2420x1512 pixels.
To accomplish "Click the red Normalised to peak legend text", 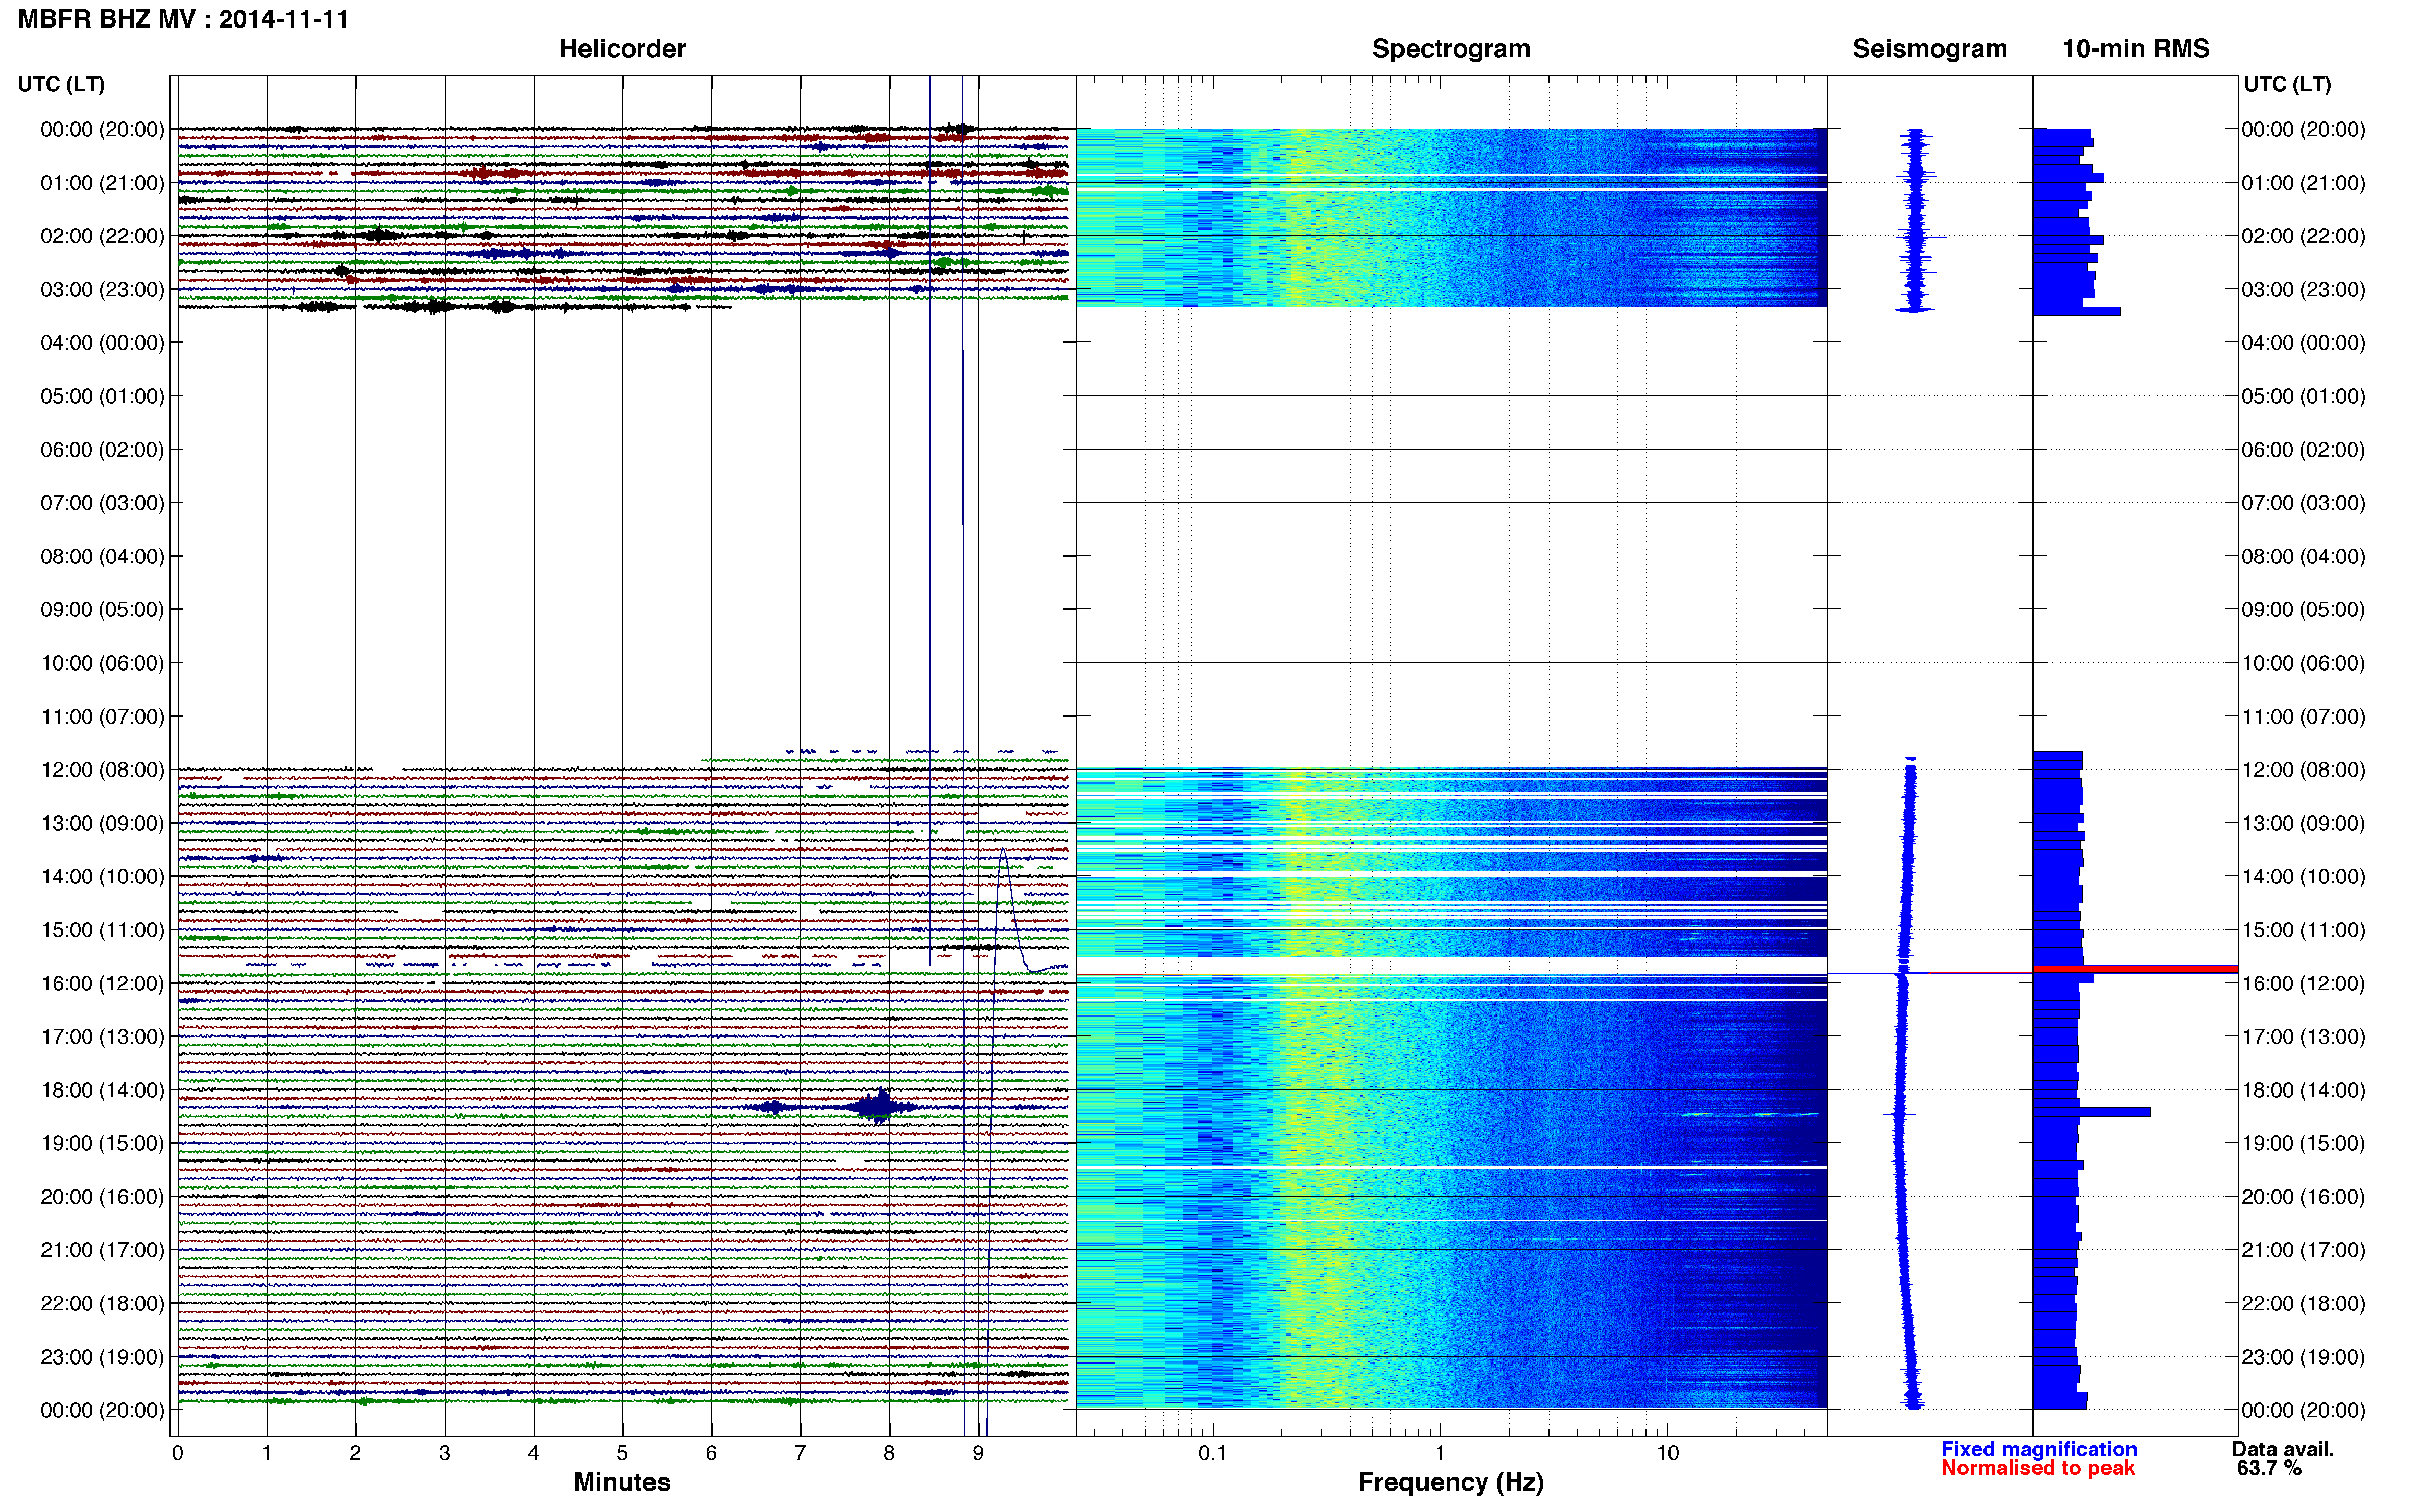I will (2038, 1468).
